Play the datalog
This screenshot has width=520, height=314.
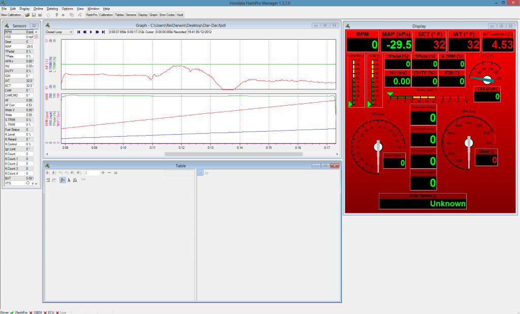tap(91, 32)
